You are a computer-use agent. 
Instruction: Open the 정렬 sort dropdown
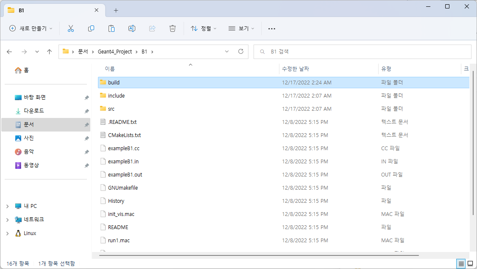coord(204,28)
